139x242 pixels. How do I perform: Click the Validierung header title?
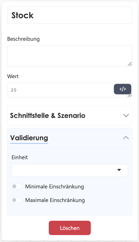(x=29, y=138)
